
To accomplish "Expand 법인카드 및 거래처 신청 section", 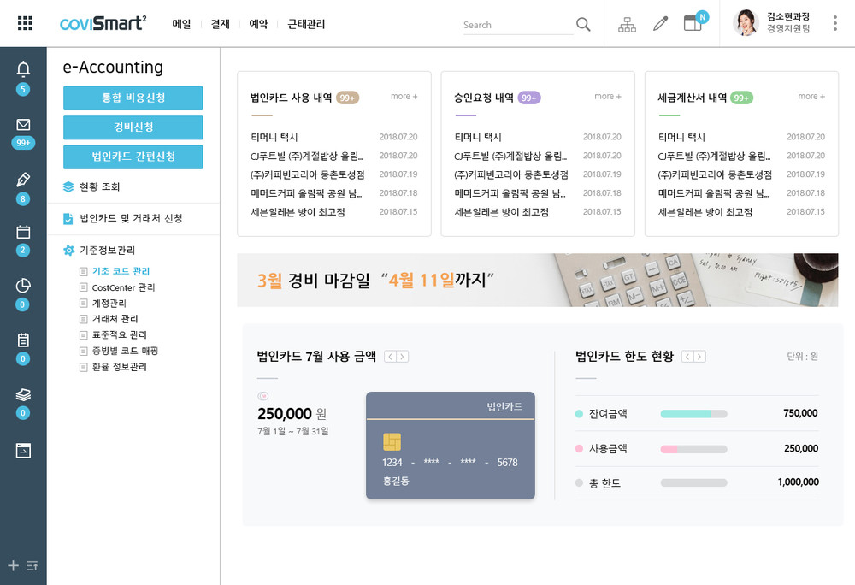I will [130, 218].
